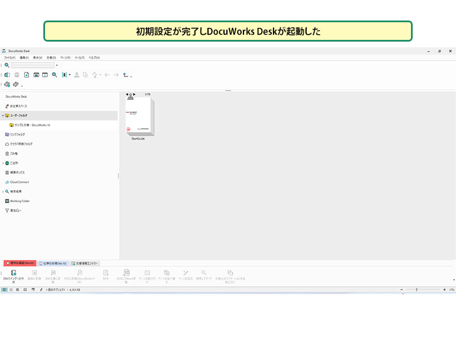Viewport: 456px width, 342px height.
Task: Go to previous page on the StartGuide thumbnail
Action: [127, 94]
